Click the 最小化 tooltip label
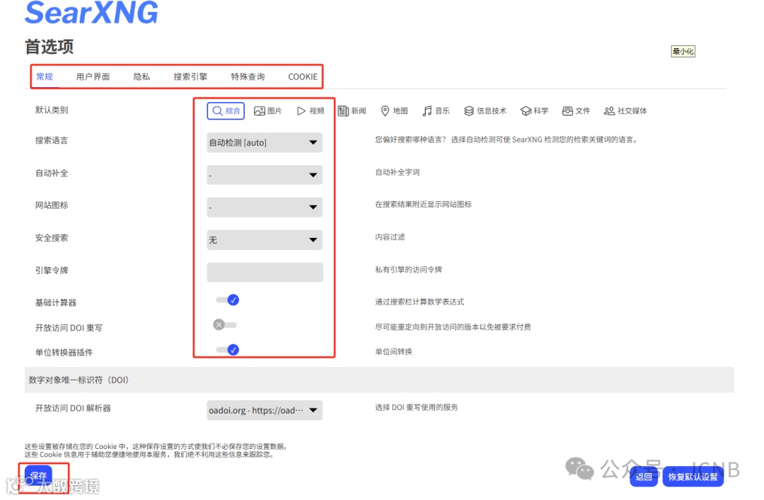 point(683,51)
